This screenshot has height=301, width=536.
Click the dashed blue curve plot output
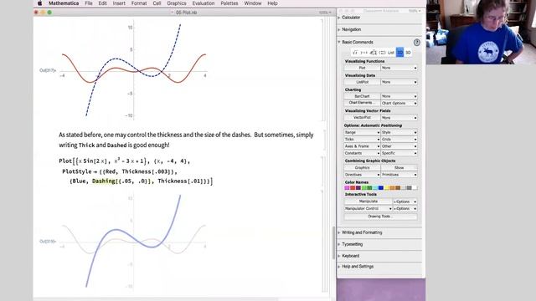click(x=133, y=70)
